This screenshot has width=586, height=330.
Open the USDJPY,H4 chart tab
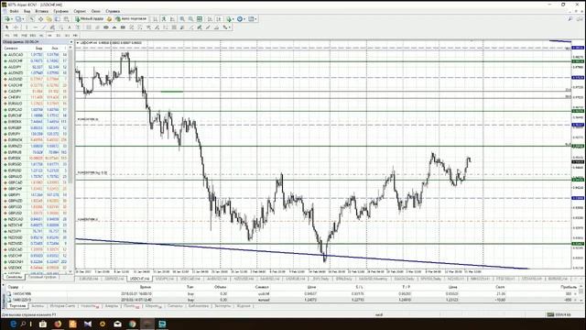165,279
